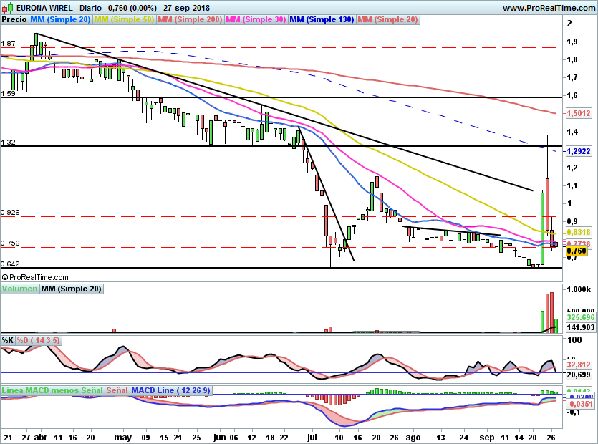Screen dimensions: 598x444
Task: Open the blue MM (Simple 20) label
Action: click(60, 20)
